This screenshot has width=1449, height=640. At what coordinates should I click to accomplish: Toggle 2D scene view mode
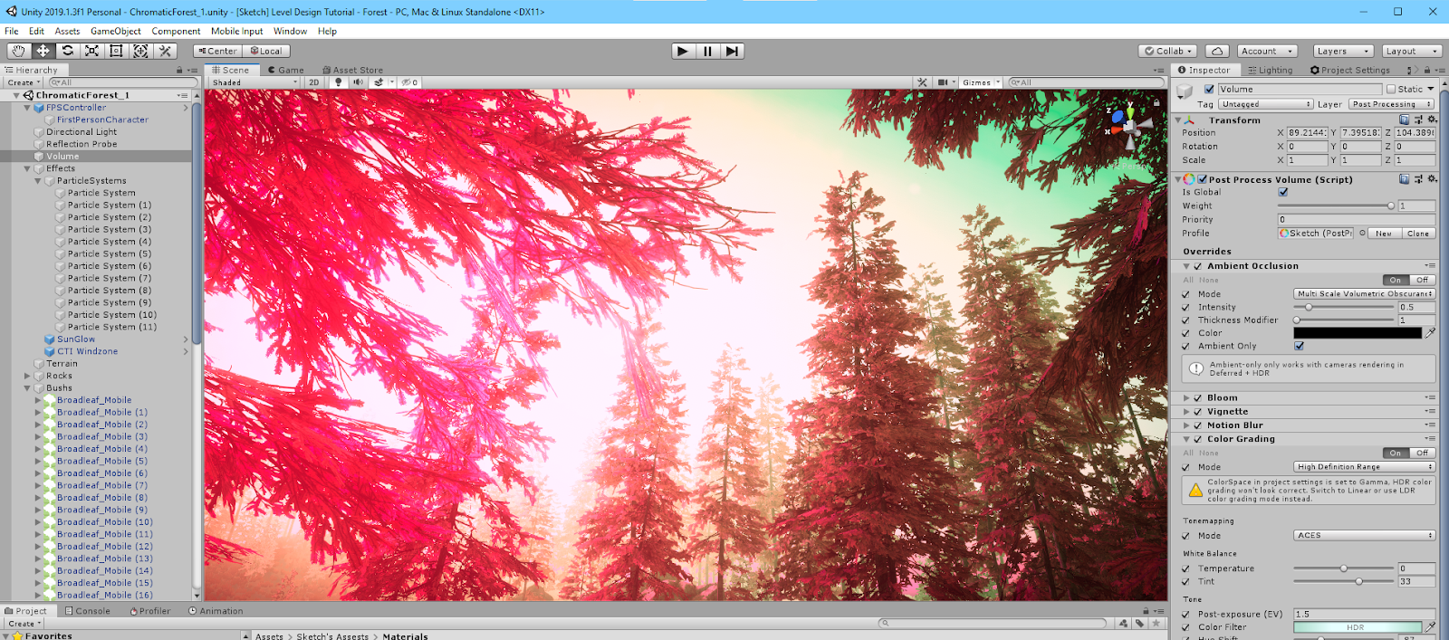313,82
